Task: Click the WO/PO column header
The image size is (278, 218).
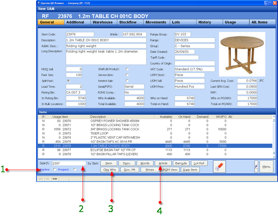Action: click(x=218, y=117)
